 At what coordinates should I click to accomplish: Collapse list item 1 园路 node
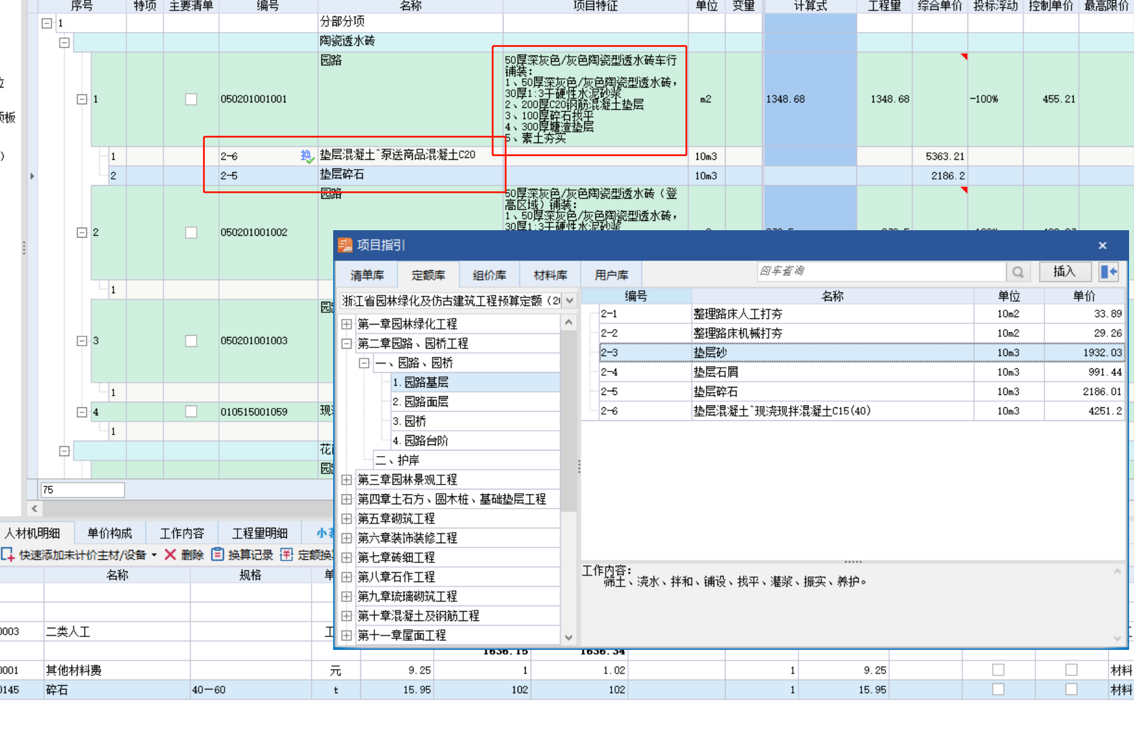[x=82, y=99]
